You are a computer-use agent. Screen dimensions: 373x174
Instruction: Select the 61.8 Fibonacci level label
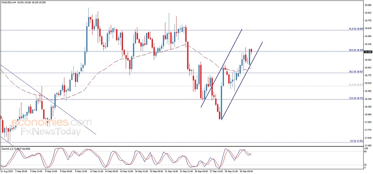pyautogui.click(x=356, y=29)
